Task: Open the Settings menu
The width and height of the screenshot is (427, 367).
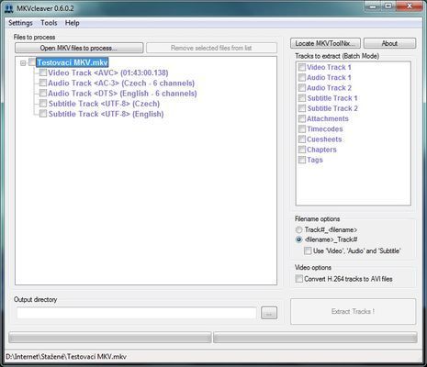Action: tap(20, 23)
